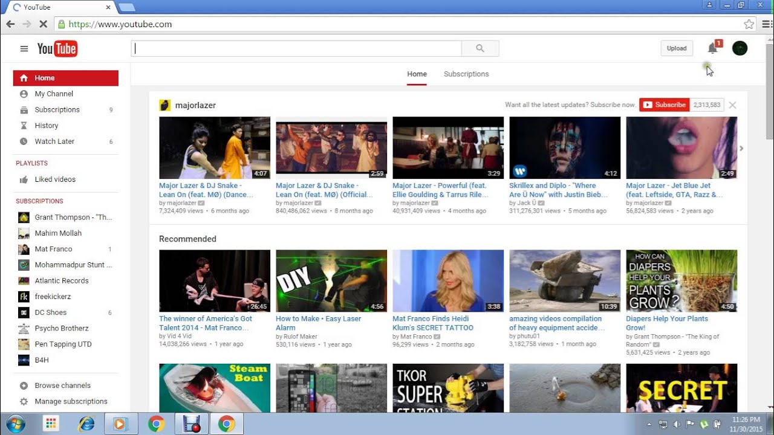Play Lean On Dance video thumbnail
This screenshot has height=435, width=774.
[x=215, y=148]
